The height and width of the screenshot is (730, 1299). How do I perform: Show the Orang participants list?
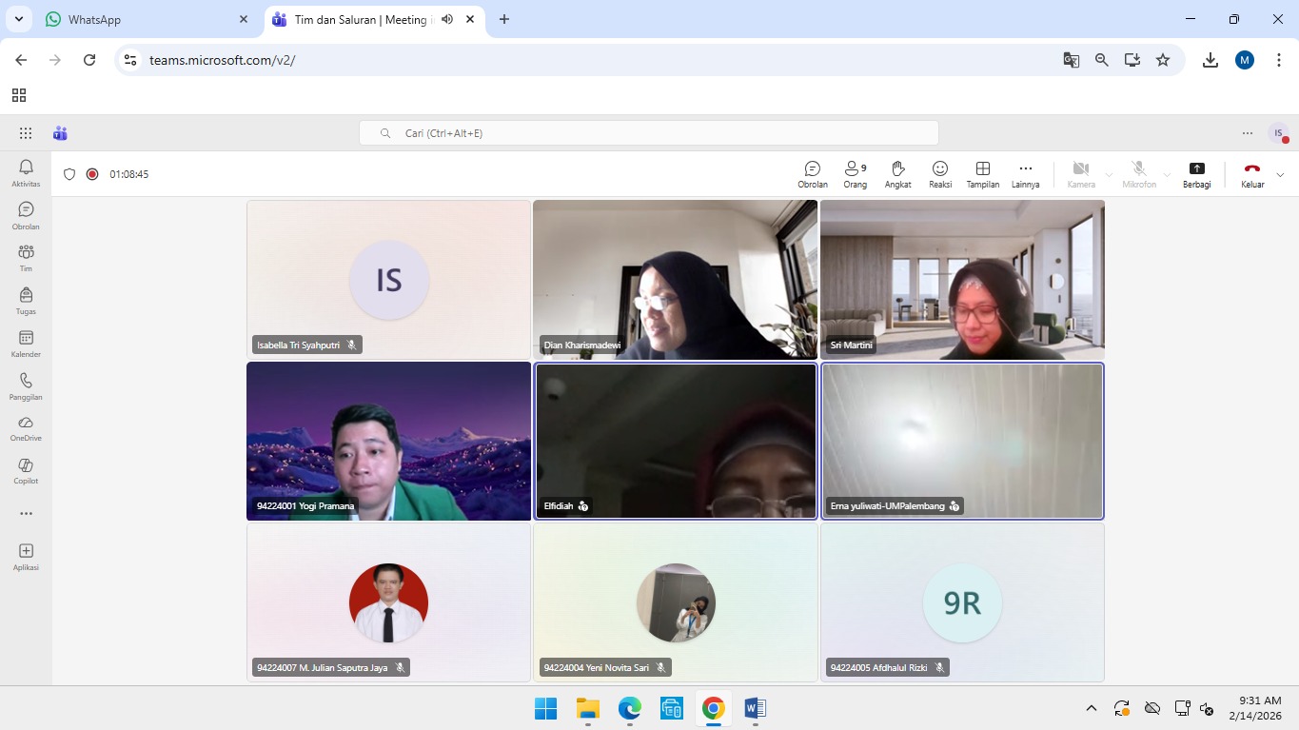[855, 173]
